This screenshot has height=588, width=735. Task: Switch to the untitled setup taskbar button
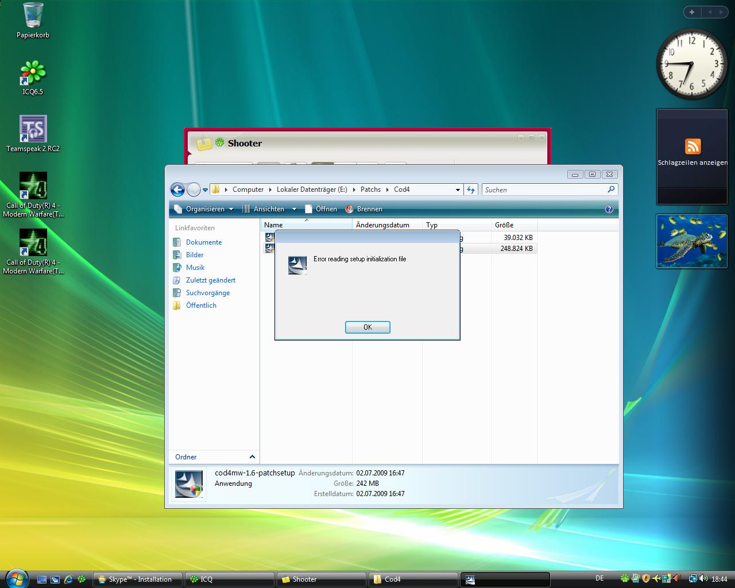(x=505, y=579)
